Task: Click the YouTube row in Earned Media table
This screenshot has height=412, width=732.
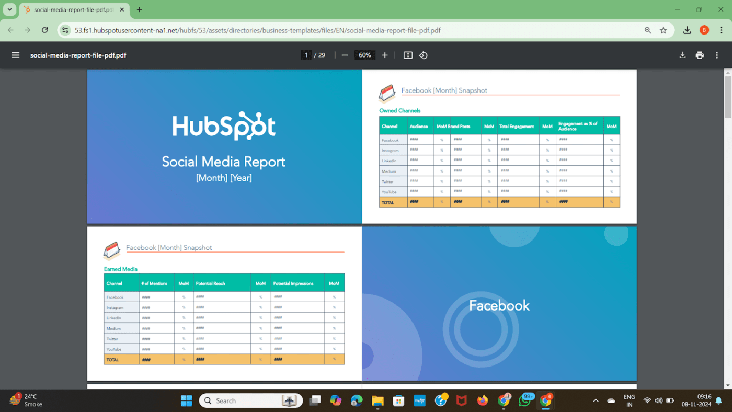Action: point(224,349)
